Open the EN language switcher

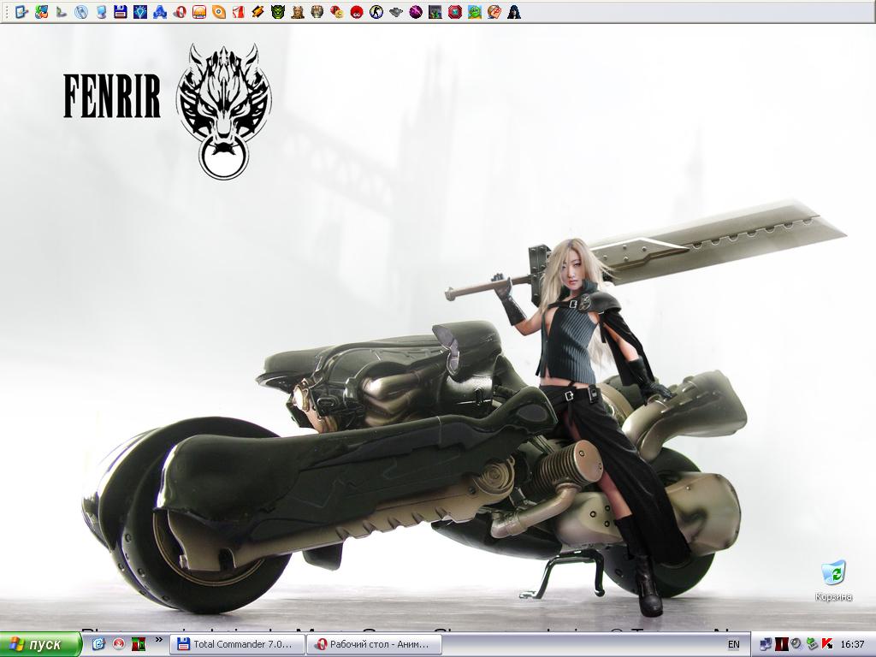[x=733, y=645]
